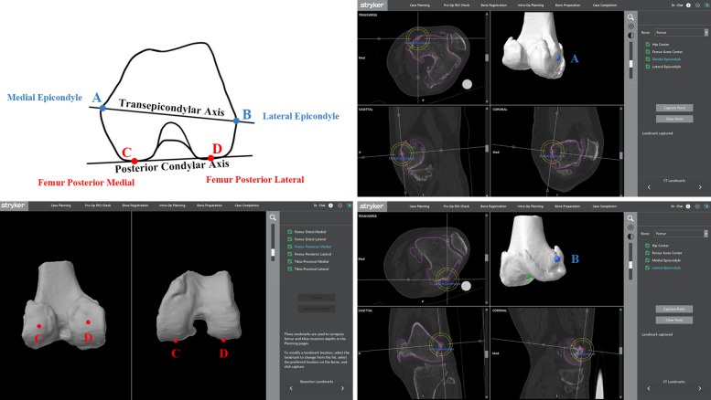The height and width of the screenshot is (400, 711).
Task: Open Case Completion tab in the point B screen
Action: pyautogui.click(x=605, y=206)
